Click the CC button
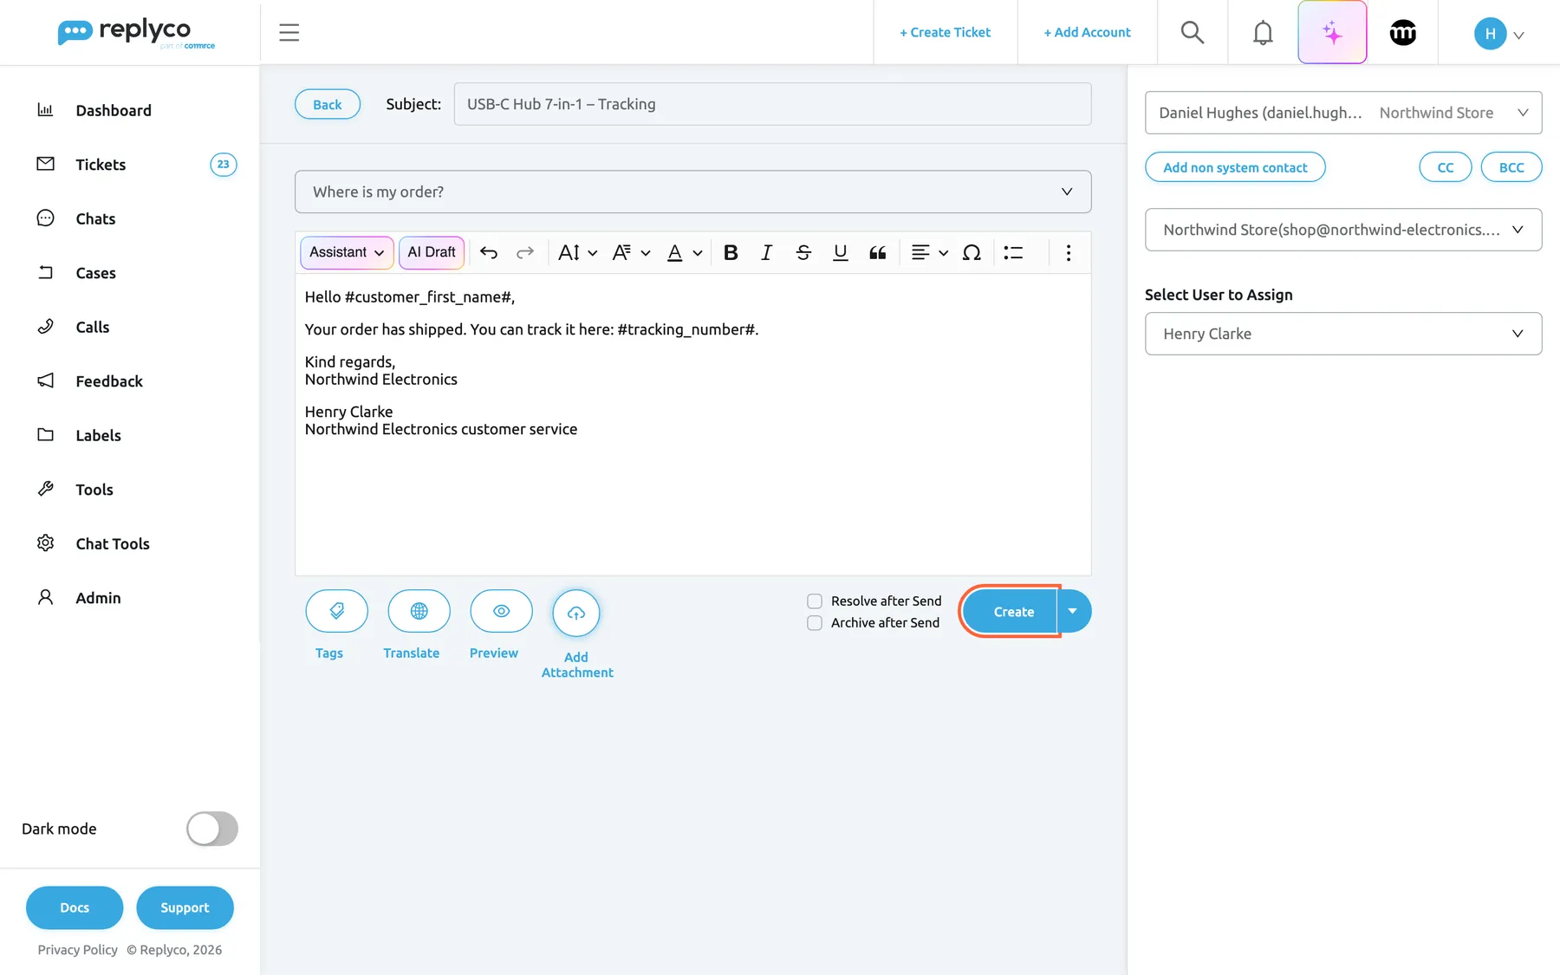The image size is (1560, 975). tap(1446, 167)
